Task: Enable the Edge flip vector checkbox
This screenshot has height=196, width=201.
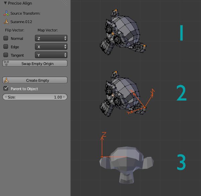Action: (6, 47)
